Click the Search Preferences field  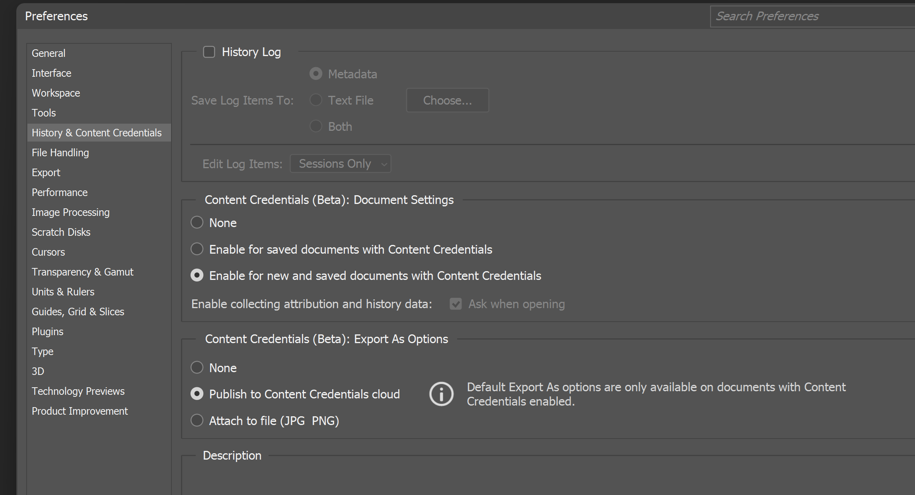[x=812, y=16]
